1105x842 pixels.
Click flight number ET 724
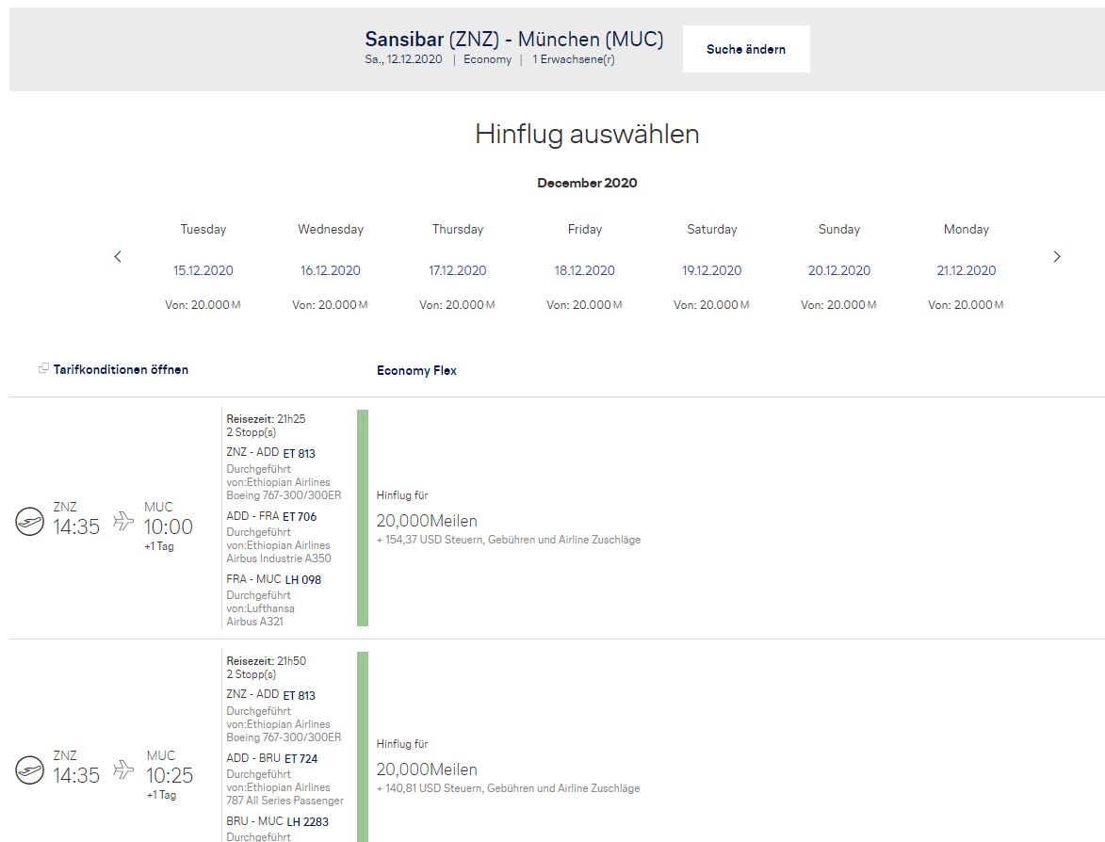tap(301, 759)
